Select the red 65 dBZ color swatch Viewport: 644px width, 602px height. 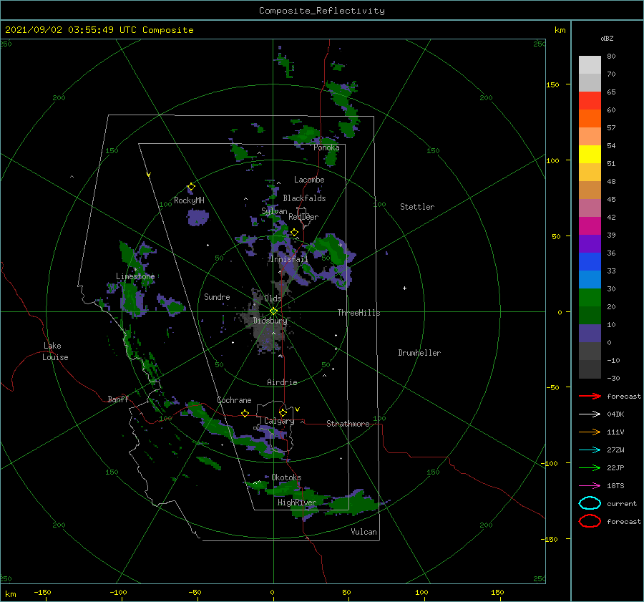click(x=590, y=101)
